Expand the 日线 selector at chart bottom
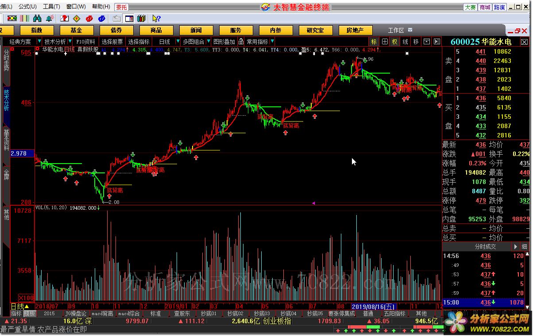533x336 pixels. point(27,306)
